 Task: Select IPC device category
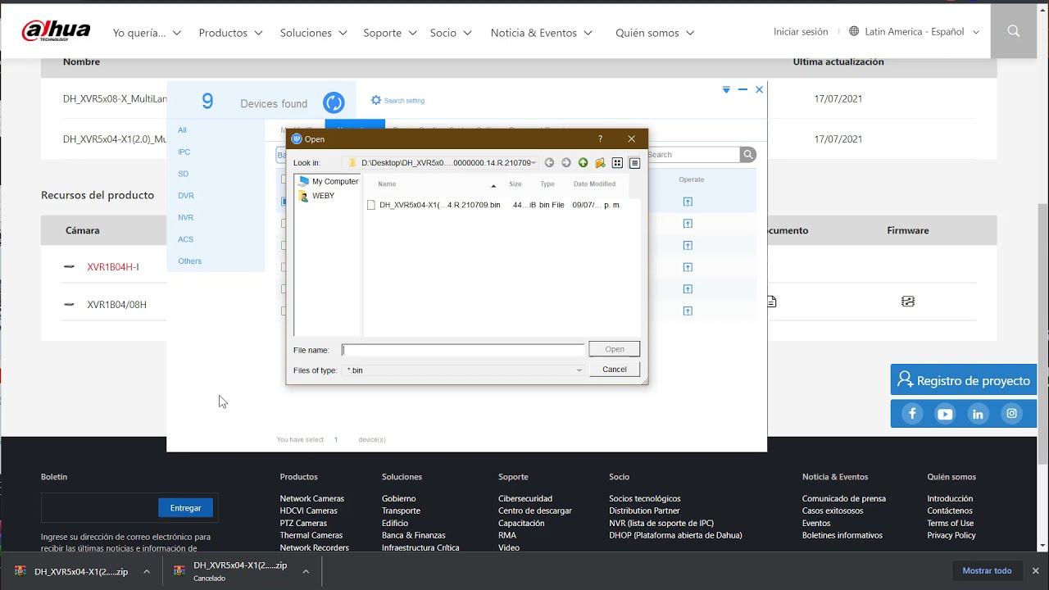pyautogui.click(x=184, y=152)
